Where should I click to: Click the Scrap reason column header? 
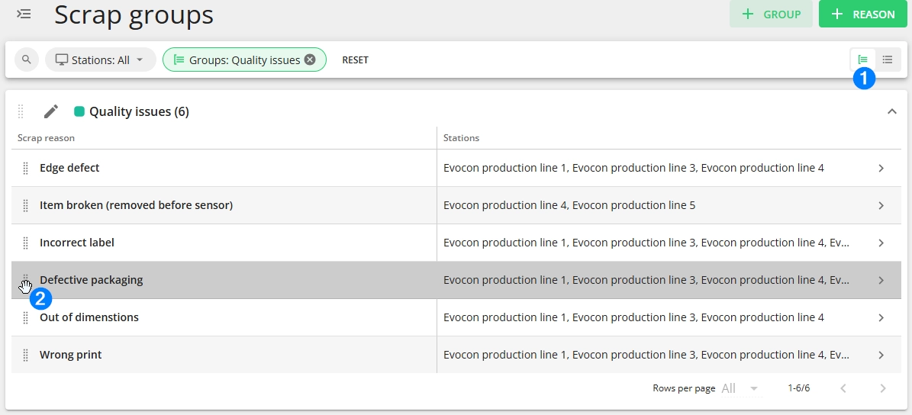click(46, 138)
